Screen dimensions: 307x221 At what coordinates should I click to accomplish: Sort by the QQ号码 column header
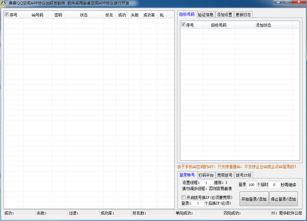coord(37,15)
